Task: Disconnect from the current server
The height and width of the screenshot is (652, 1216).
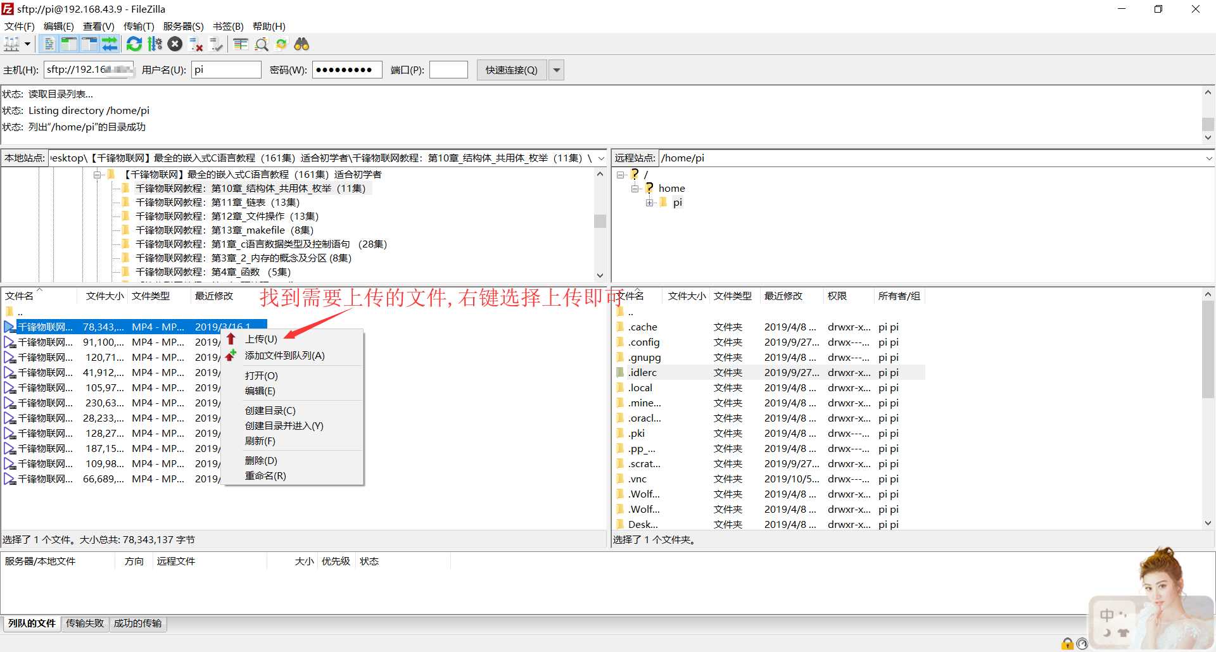Action: 196,44
